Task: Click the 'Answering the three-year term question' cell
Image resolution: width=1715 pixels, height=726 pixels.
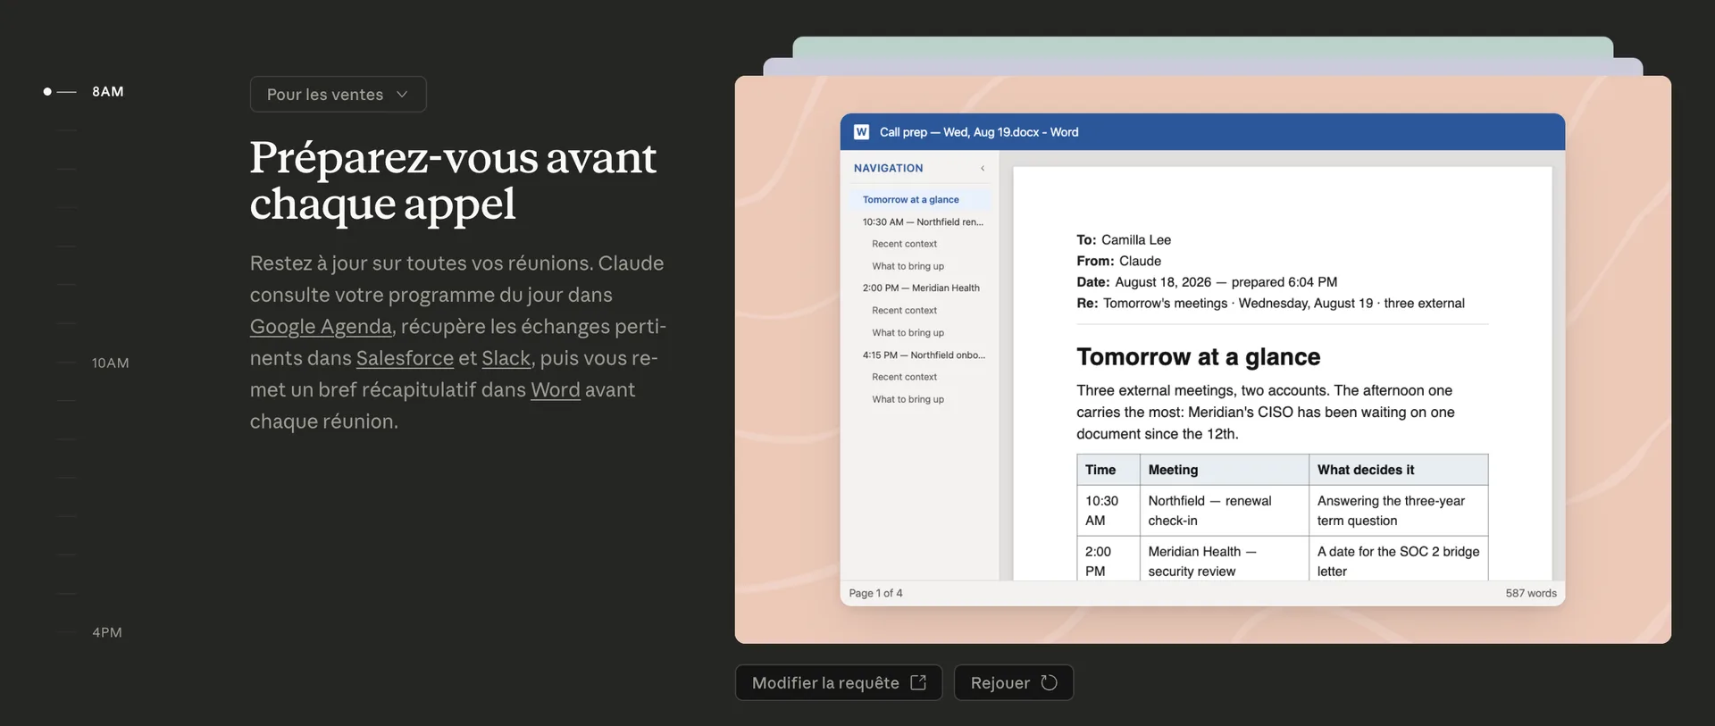Action: 1398,511
